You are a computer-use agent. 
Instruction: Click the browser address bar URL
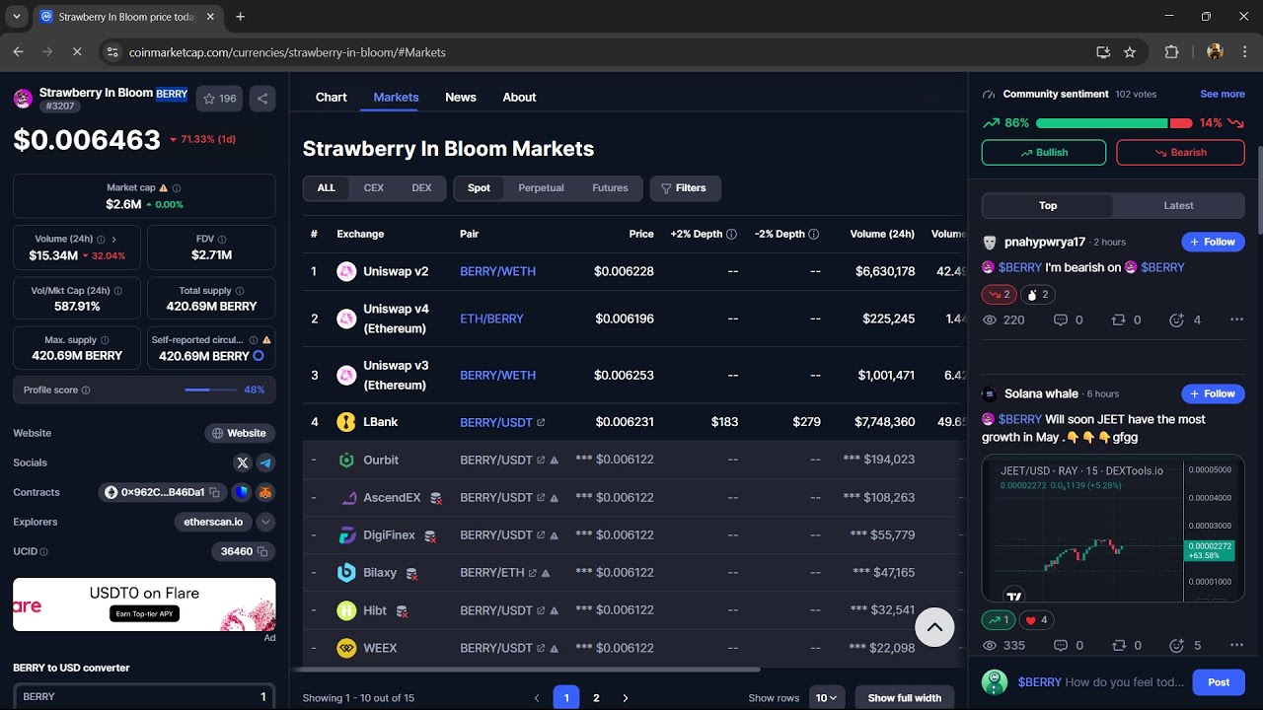click(x=287, y=52)
